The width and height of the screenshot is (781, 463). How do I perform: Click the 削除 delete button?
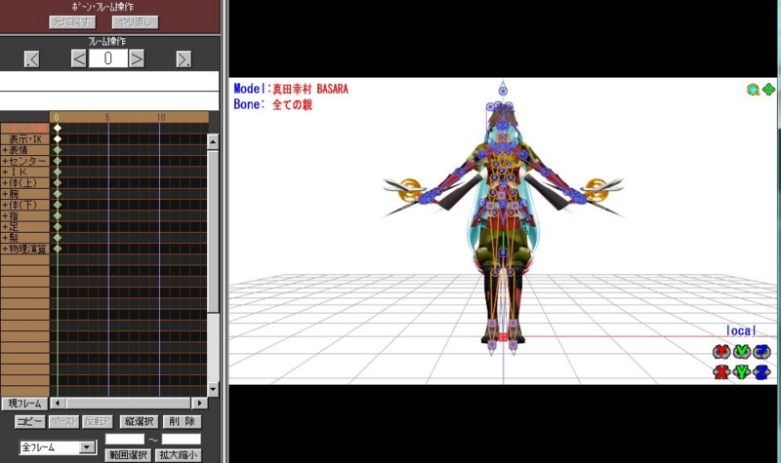[x=183, y=422]
